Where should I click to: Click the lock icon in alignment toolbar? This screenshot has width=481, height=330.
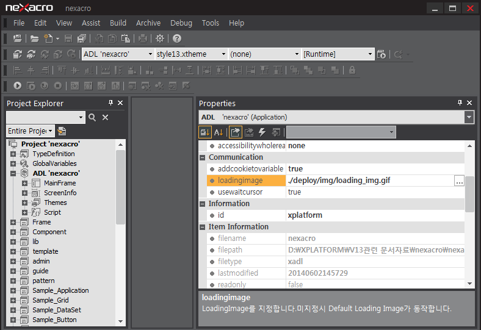coord(352,70)
